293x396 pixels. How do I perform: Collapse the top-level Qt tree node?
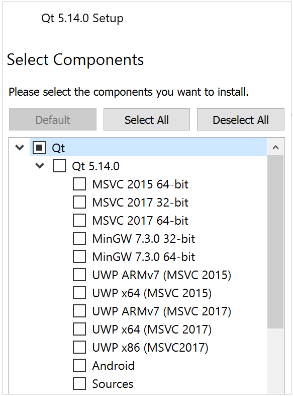pyautogui.click(x=20, y=147)
